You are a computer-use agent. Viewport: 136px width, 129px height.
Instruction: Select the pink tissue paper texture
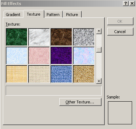click(39, 55)
